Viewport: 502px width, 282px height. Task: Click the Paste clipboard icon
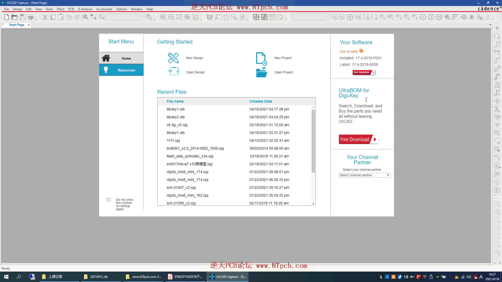tap(61, 17)
